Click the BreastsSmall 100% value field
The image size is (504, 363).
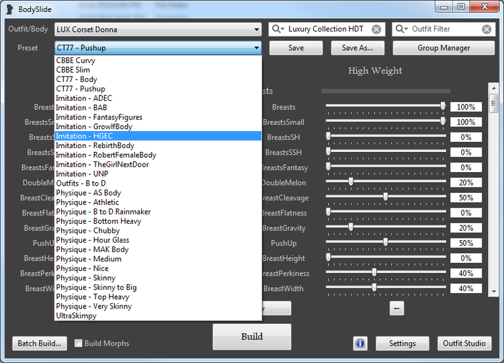[x=466, y=122]
